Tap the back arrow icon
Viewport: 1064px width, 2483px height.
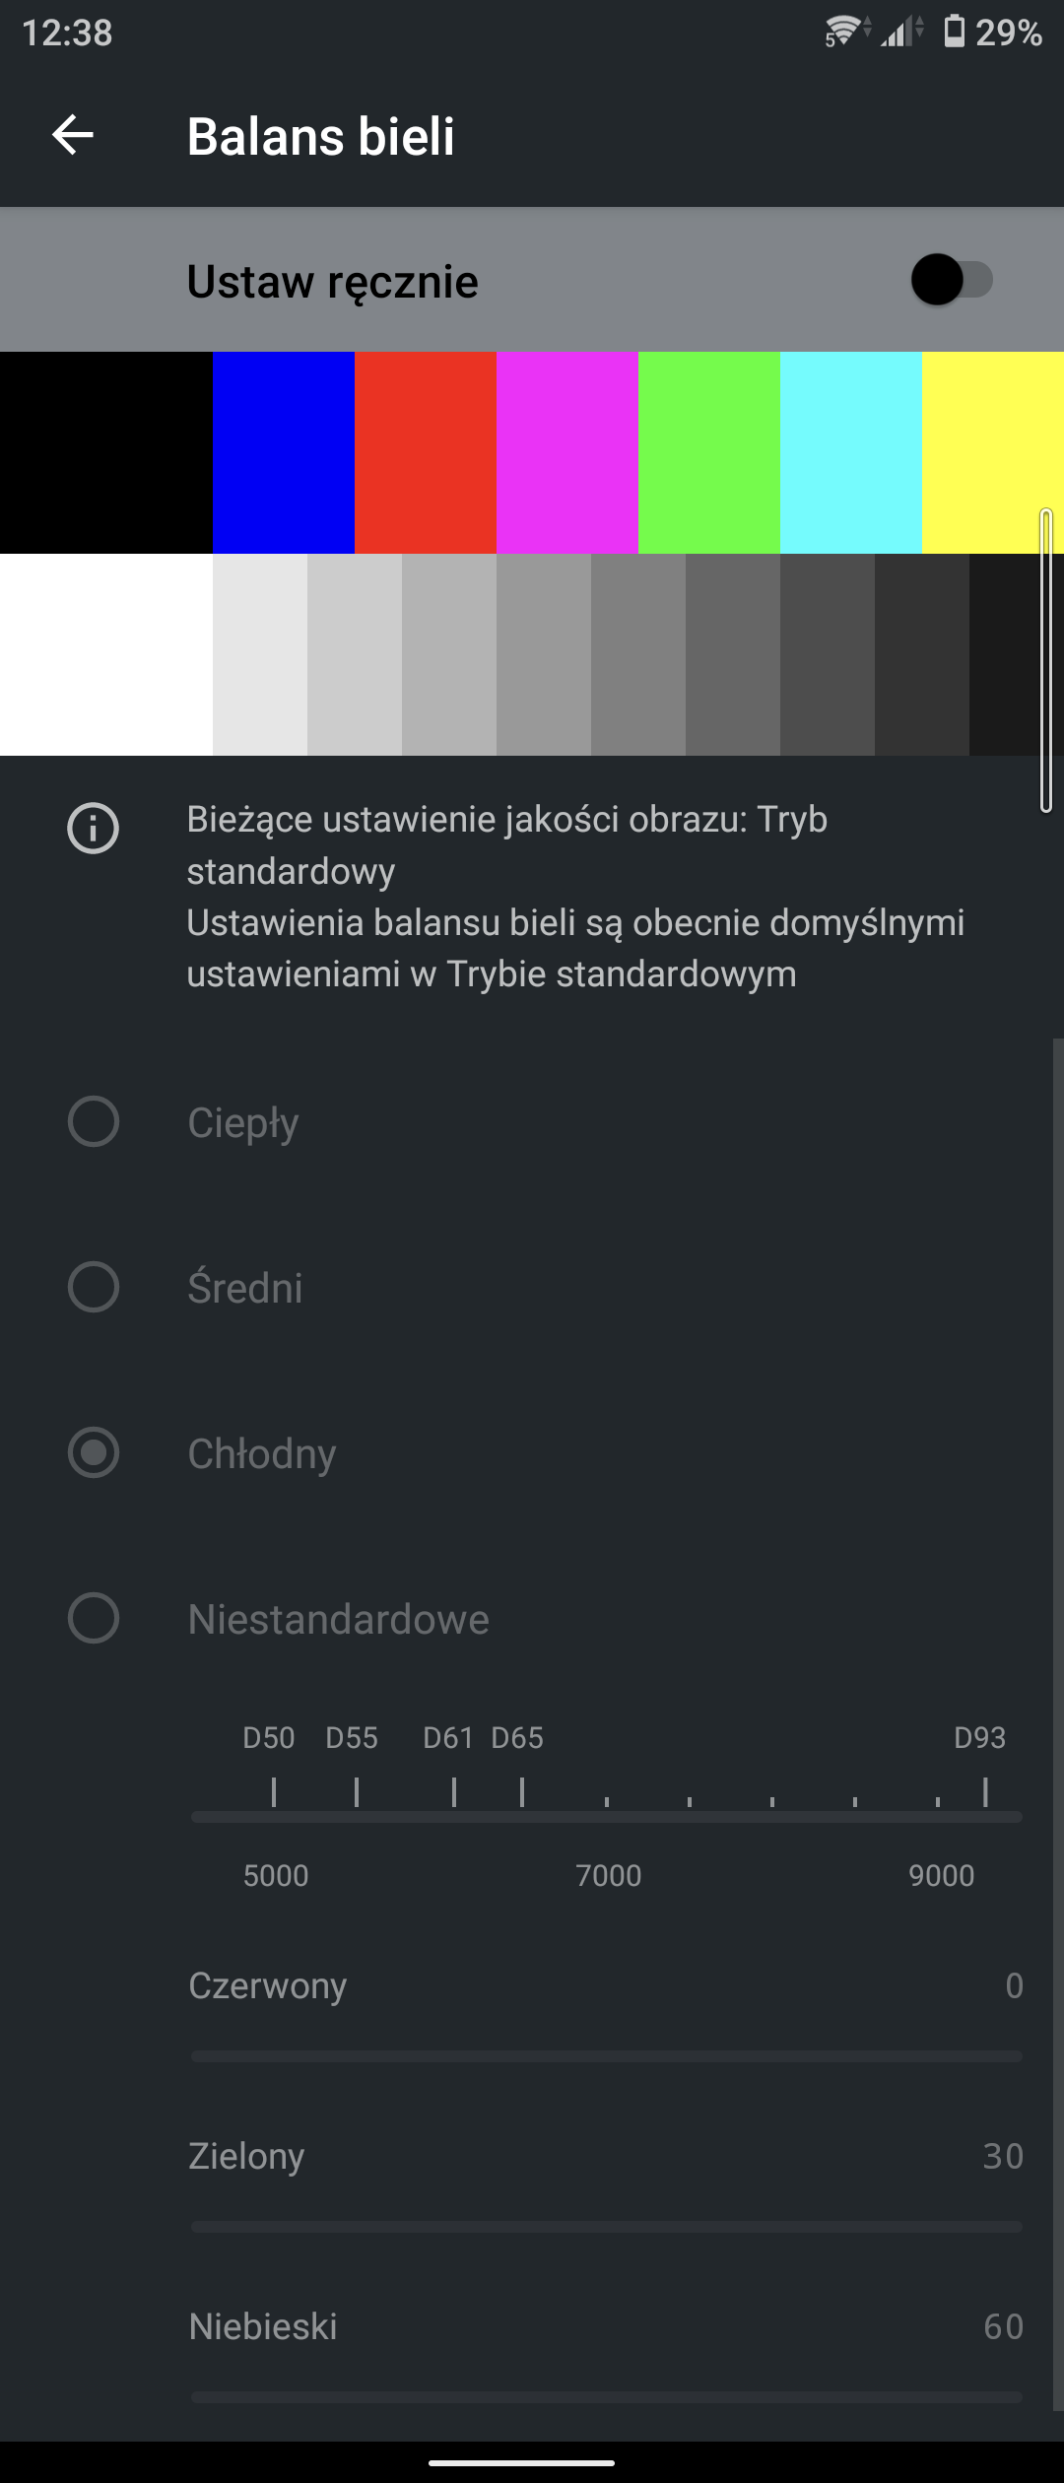73,135
